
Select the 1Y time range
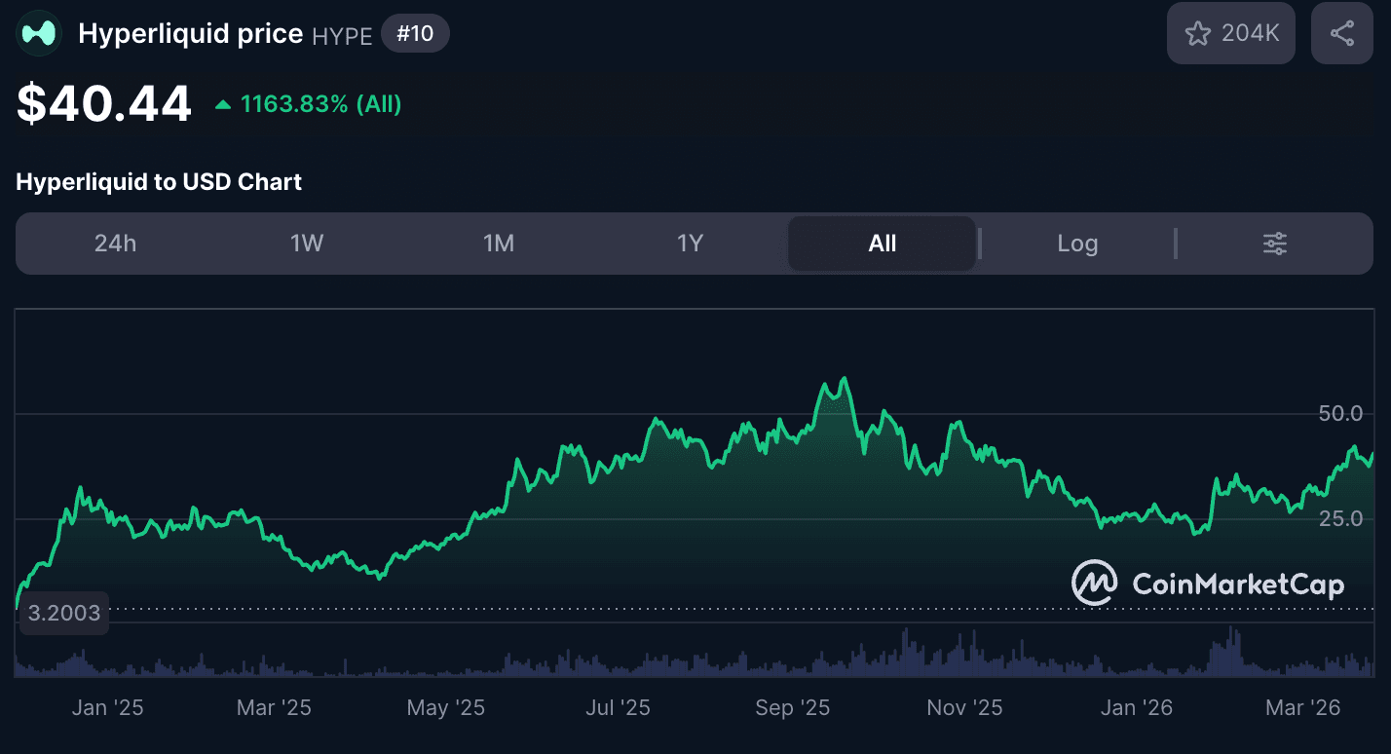point(690,244)
